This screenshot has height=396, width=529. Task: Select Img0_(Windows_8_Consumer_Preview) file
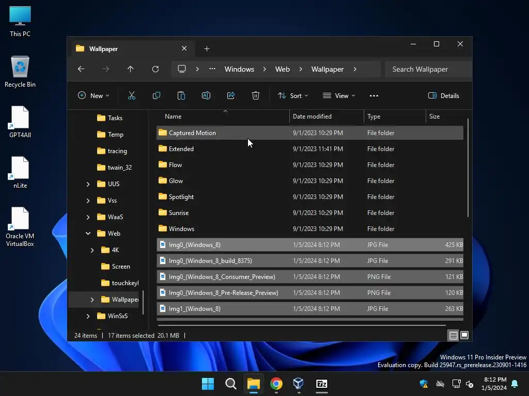pyautogui.click(x=310, y=277)
